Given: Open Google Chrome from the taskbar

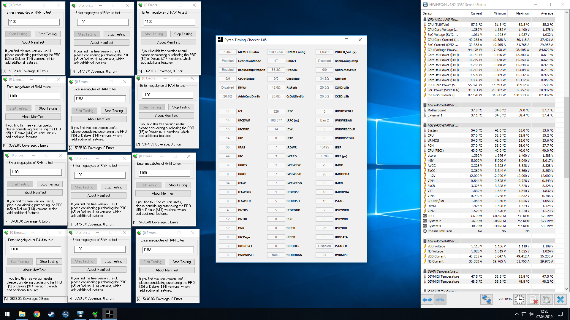Looking at the screenshot, I should tap(37, 314).
